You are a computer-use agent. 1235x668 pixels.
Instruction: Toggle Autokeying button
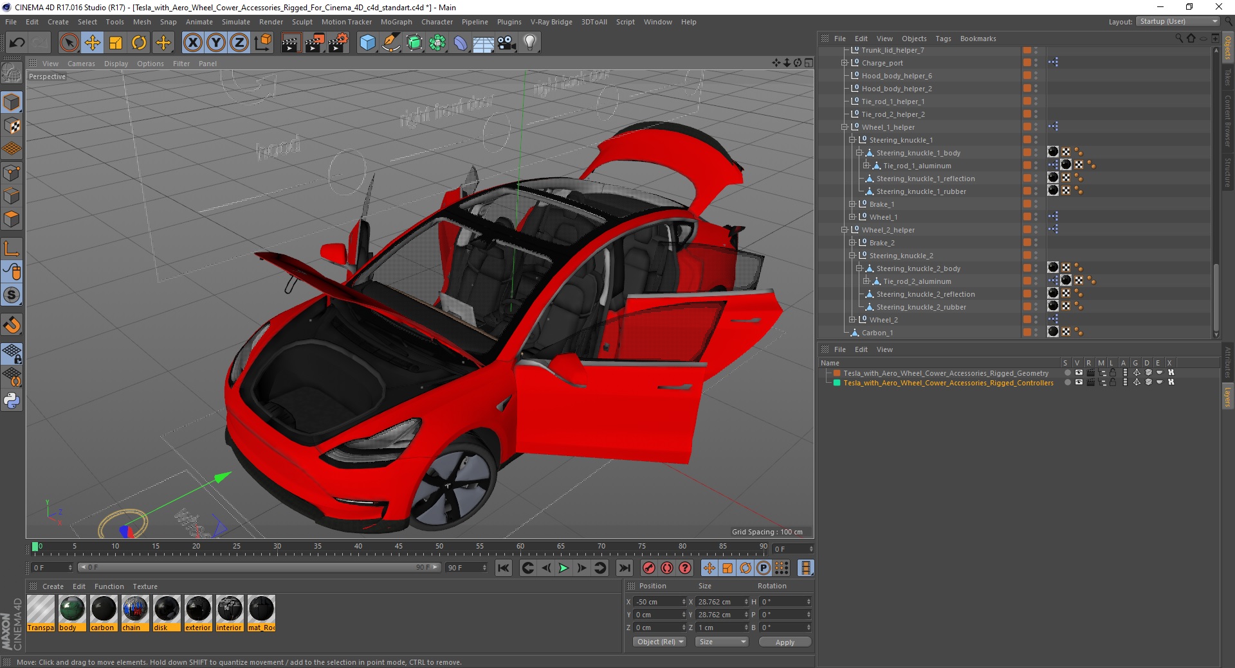coord(667,568)
